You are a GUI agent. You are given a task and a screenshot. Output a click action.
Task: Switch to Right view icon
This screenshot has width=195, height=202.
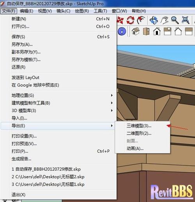pyautogui.click(x=167, y=31)
